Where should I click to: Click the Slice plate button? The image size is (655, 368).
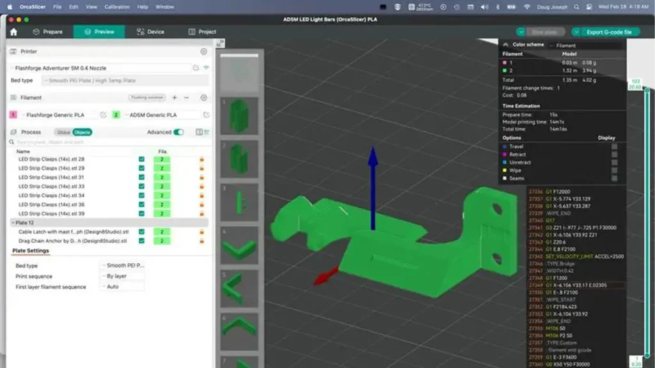pos(544,32)
